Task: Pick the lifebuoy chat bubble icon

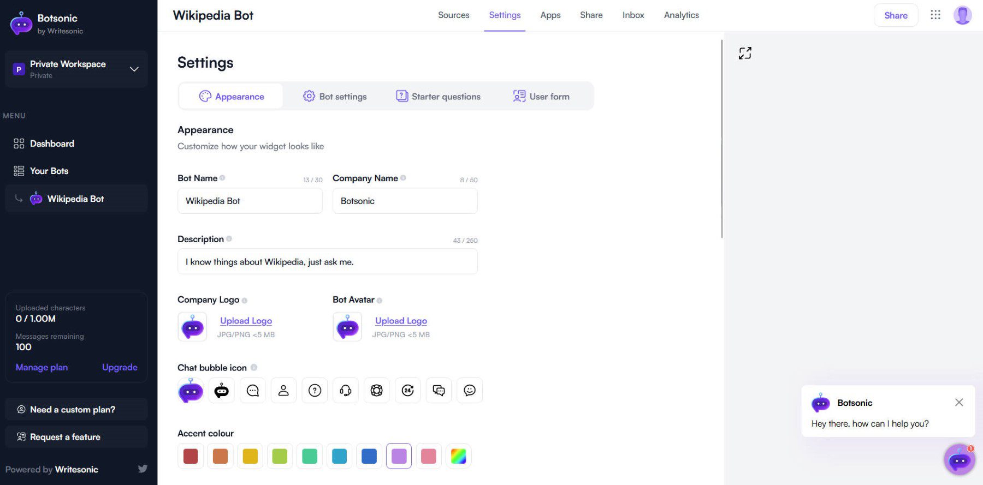Action: (x=377, y=391)
